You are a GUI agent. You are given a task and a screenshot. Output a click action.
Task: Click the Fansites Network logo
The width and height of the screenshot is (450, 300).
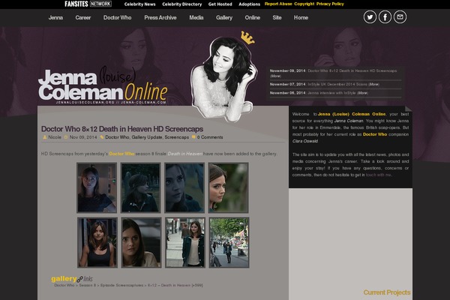coord(88,4)
